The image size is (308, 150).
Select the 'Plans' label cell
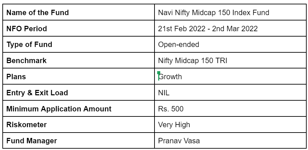pyautogui.click(x=79, y=76)
